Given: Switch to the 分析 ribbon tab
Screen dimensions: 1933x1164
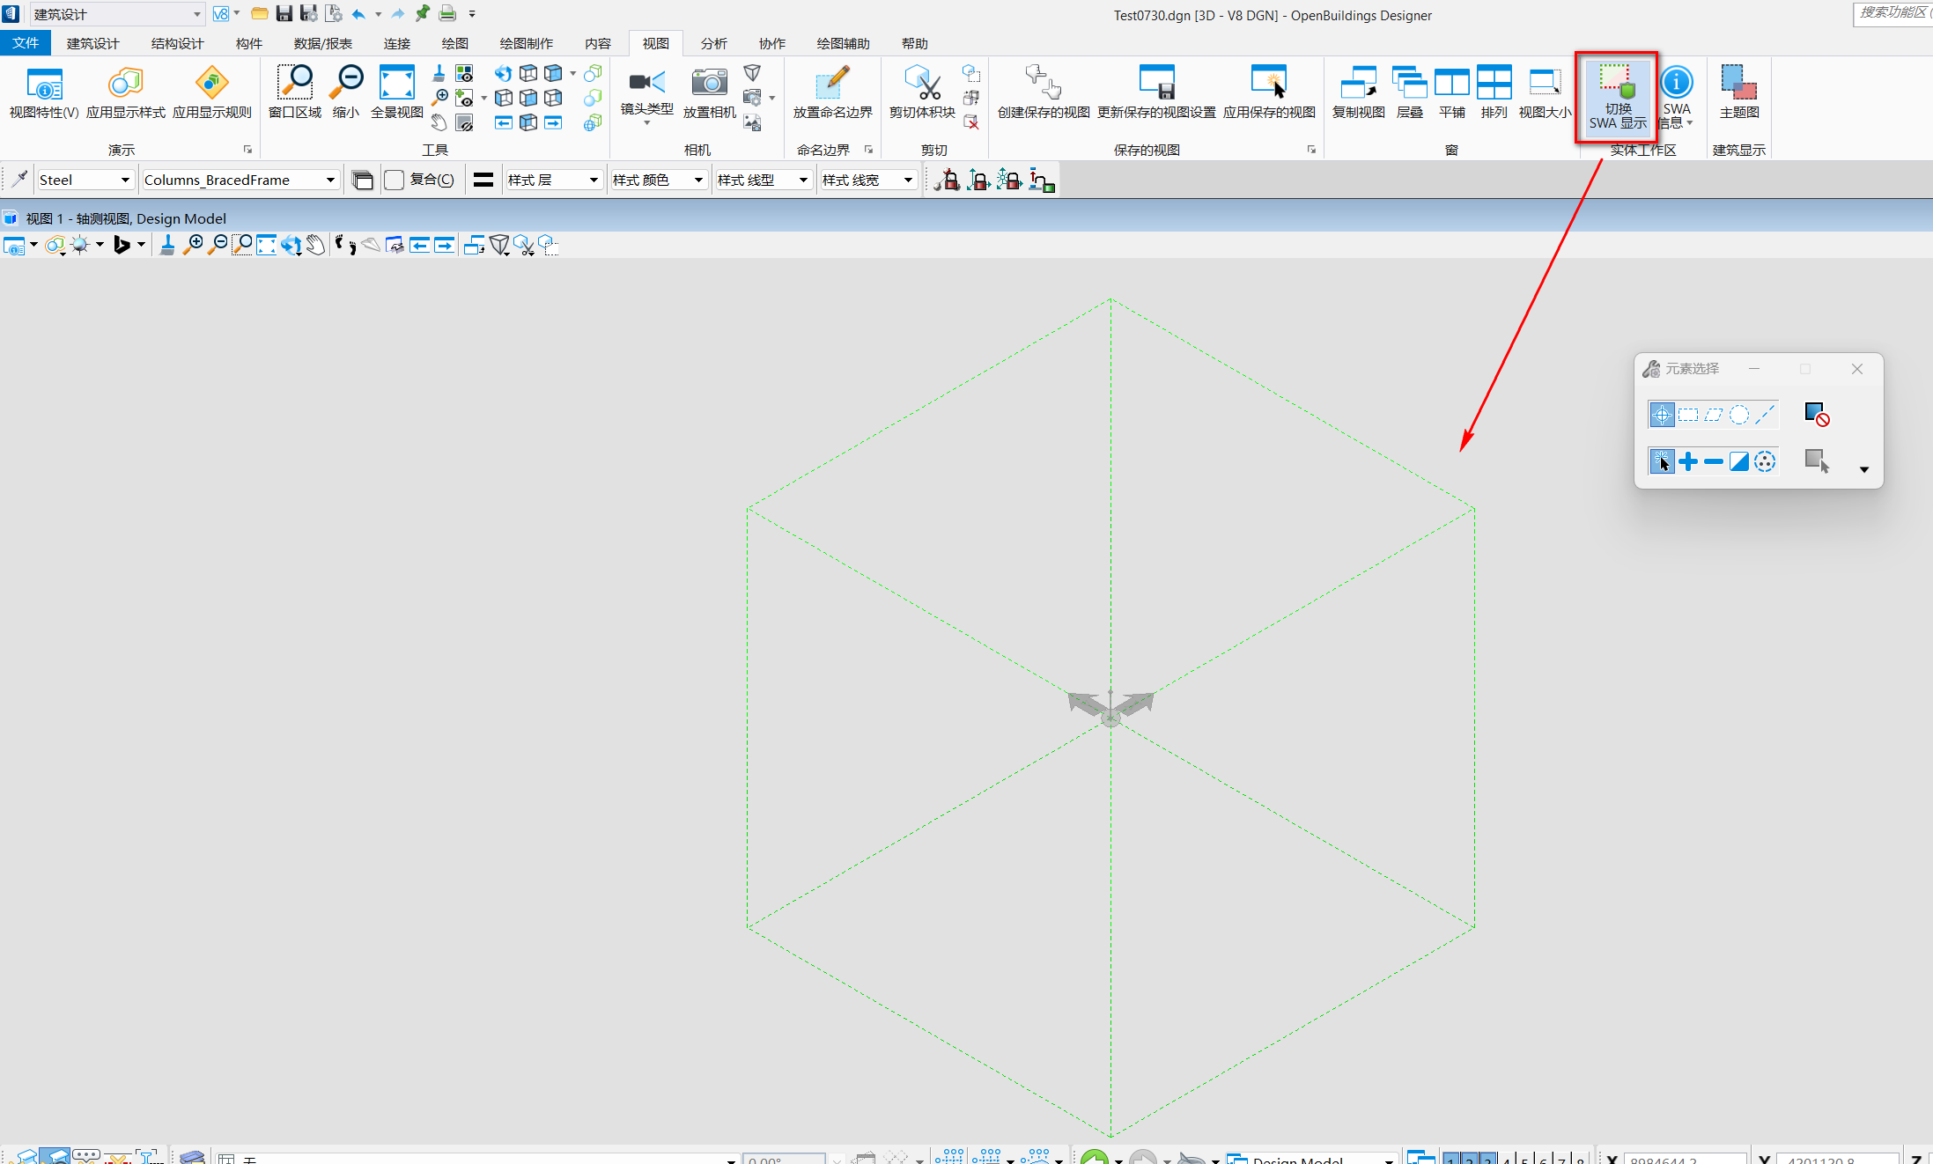Looking at the screenshot, I should pyautogui.click(x=713, y=43).
